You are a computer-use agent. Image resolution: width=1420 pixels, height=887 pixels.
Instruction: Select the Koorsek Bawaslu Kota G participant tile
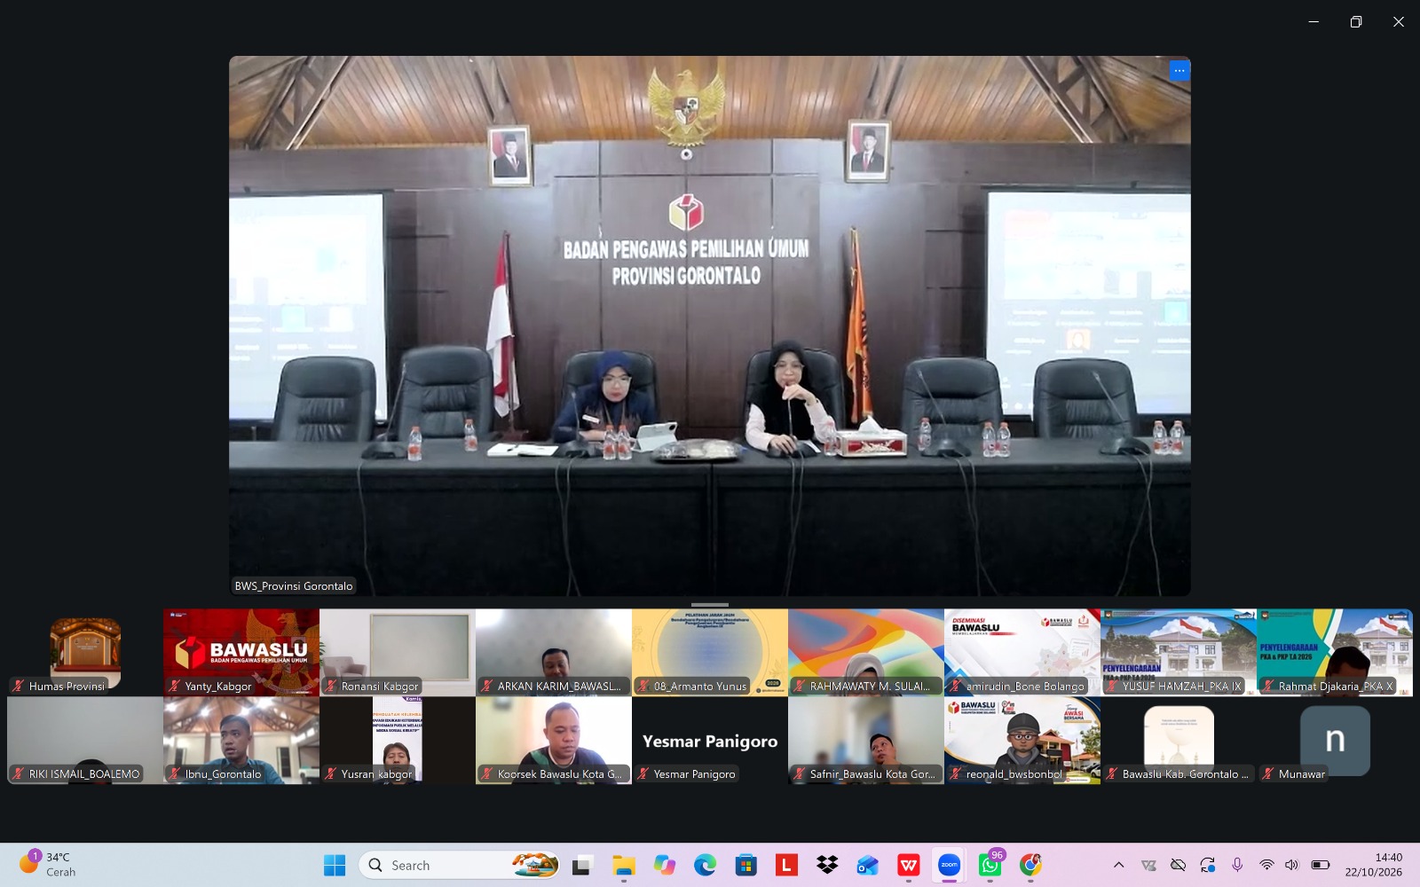point(554,740)
